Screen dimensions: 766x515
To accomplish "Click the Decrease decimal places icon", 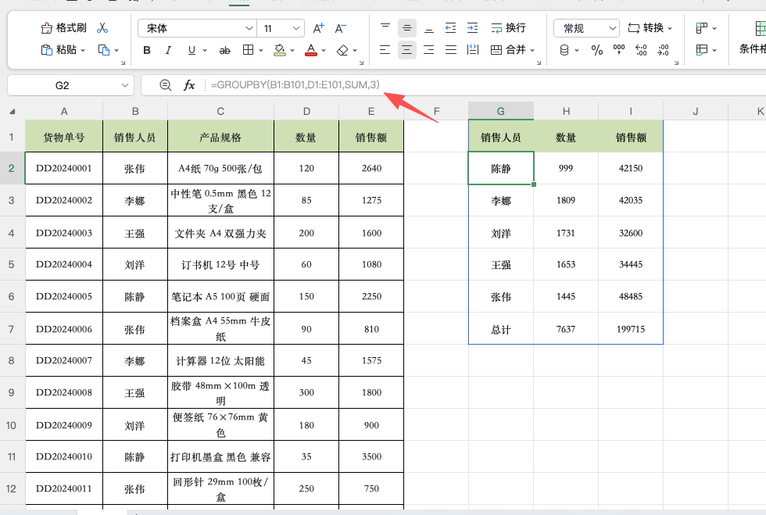I will (663, 50).
